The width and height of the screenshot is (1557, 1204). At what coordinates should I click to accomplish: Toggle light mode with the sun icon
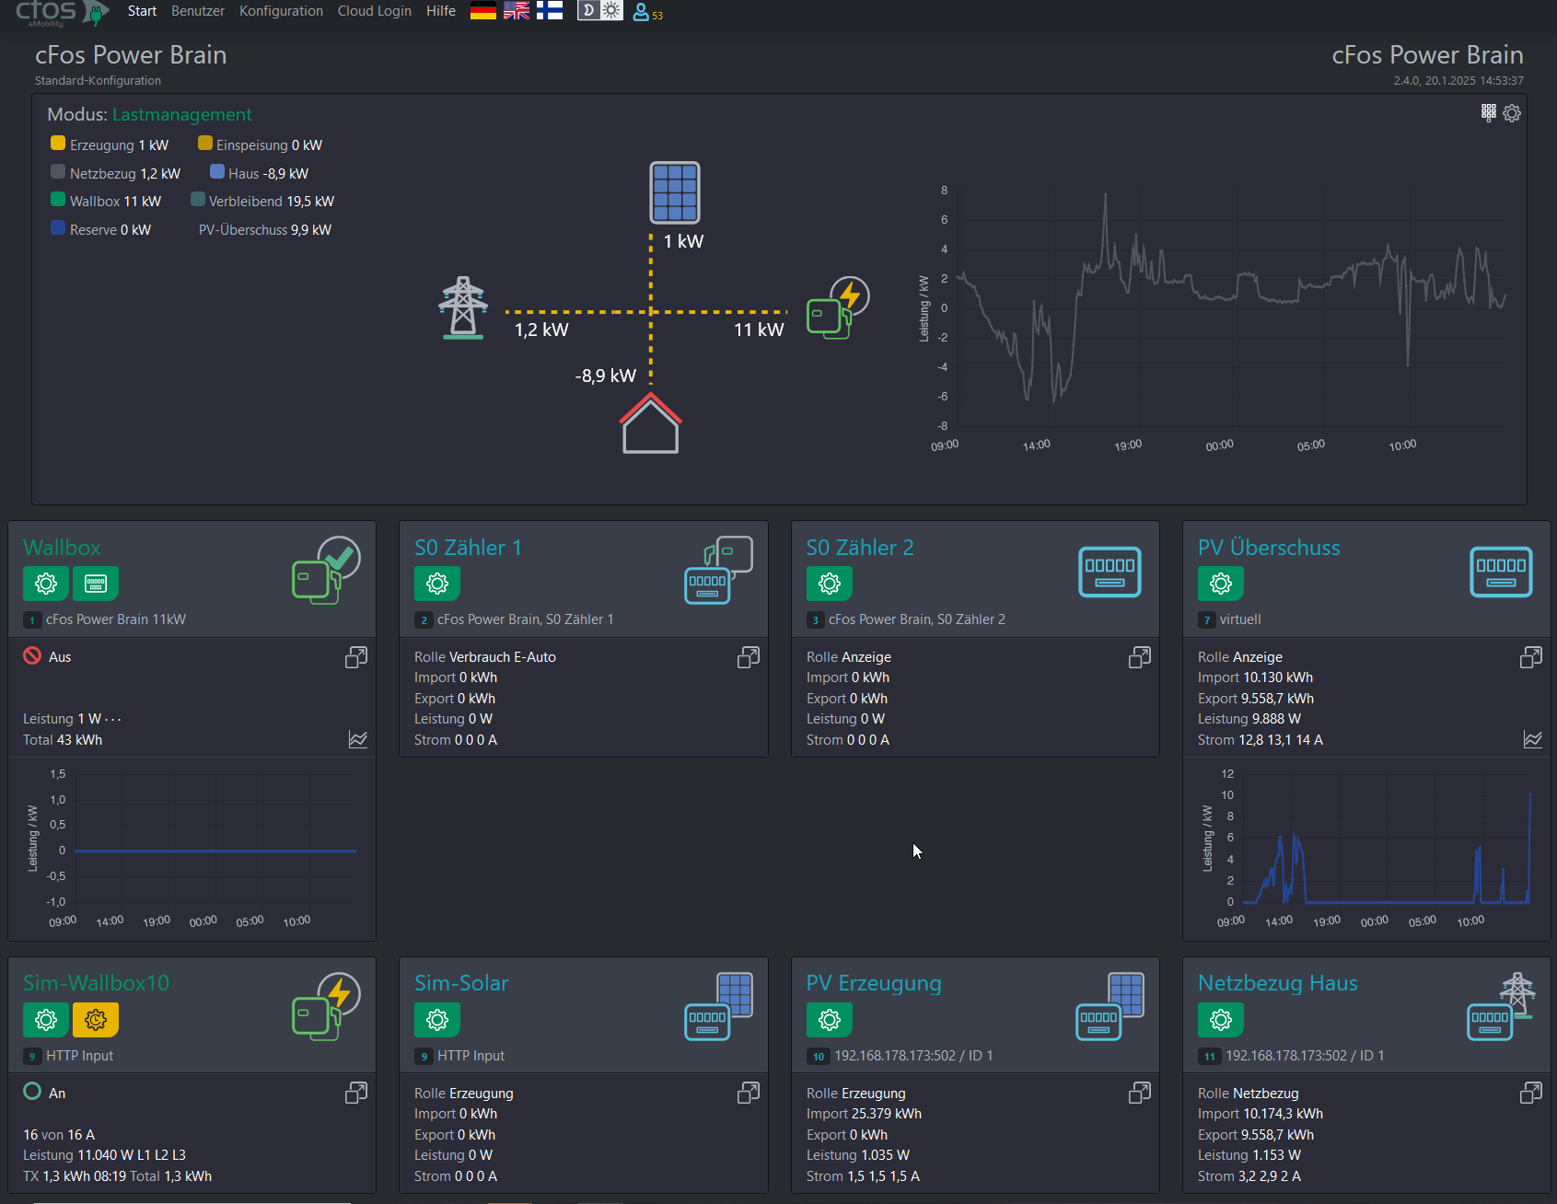point(611,11)
